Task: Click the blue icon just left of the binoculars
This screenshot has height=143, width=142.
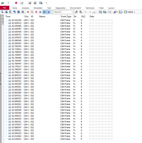Action: tap(19, 12)
